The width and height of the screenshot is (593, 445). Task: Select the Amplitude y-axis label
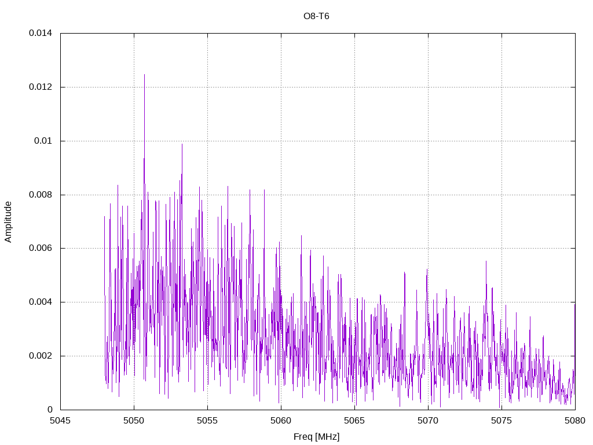[x=8, y=222]
